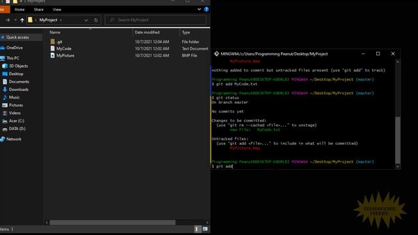
Task: Expand the chevron after MyProject breadcrumb
Action: [61, 20]
